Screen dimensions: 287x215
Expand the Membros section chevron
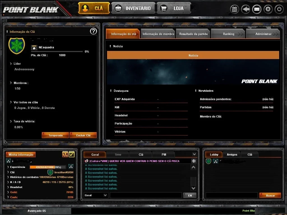click(11, 83)
